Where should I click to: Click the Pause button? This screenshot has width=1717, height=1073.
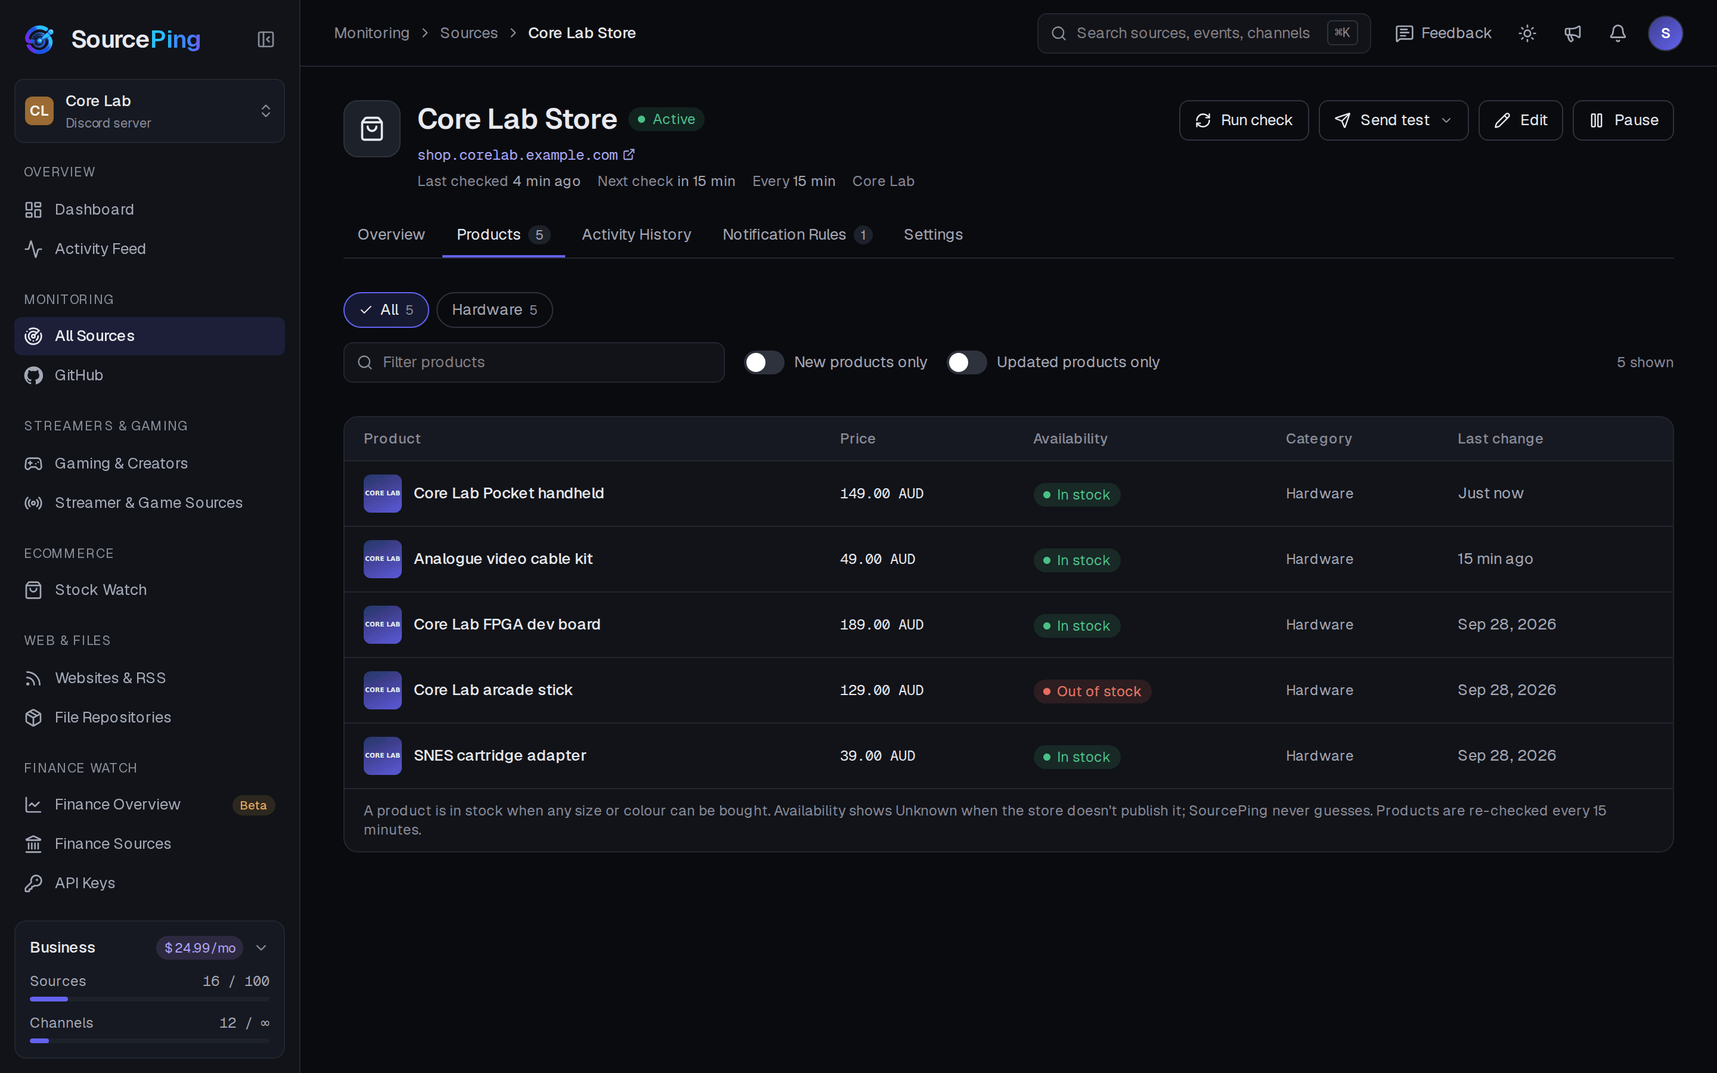pyautogui.click(x=1623, y=120)
